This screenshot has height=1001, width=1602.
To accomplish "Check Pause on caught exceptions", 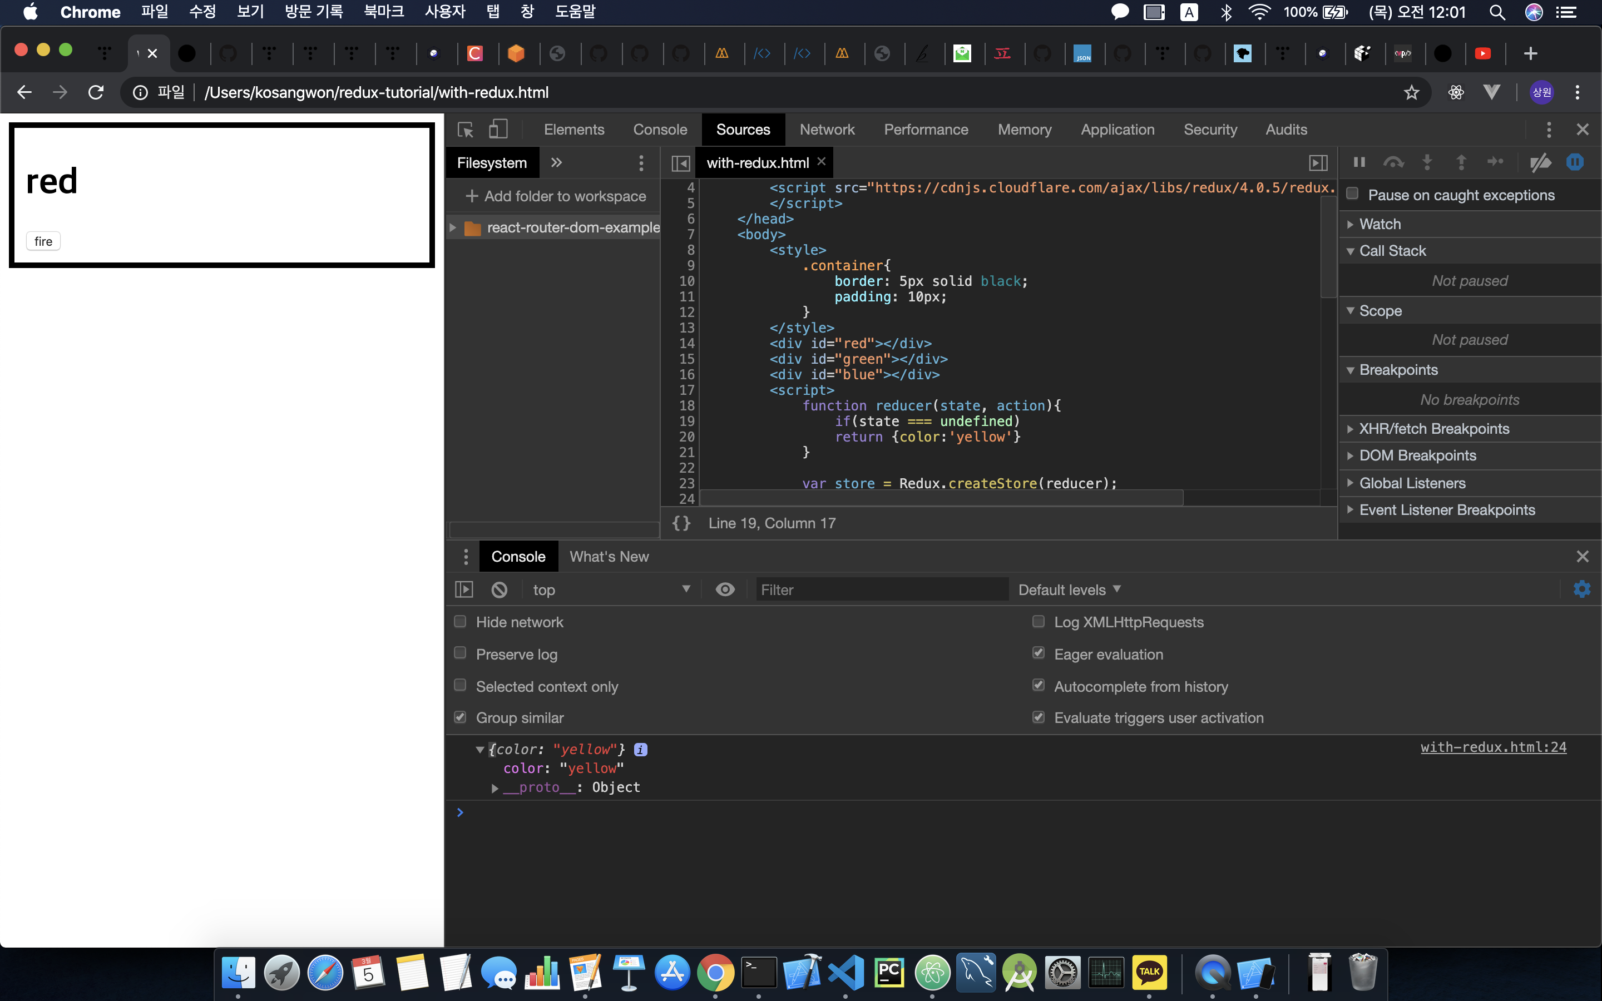I will pyautogui.click(x=1352, y=194).
